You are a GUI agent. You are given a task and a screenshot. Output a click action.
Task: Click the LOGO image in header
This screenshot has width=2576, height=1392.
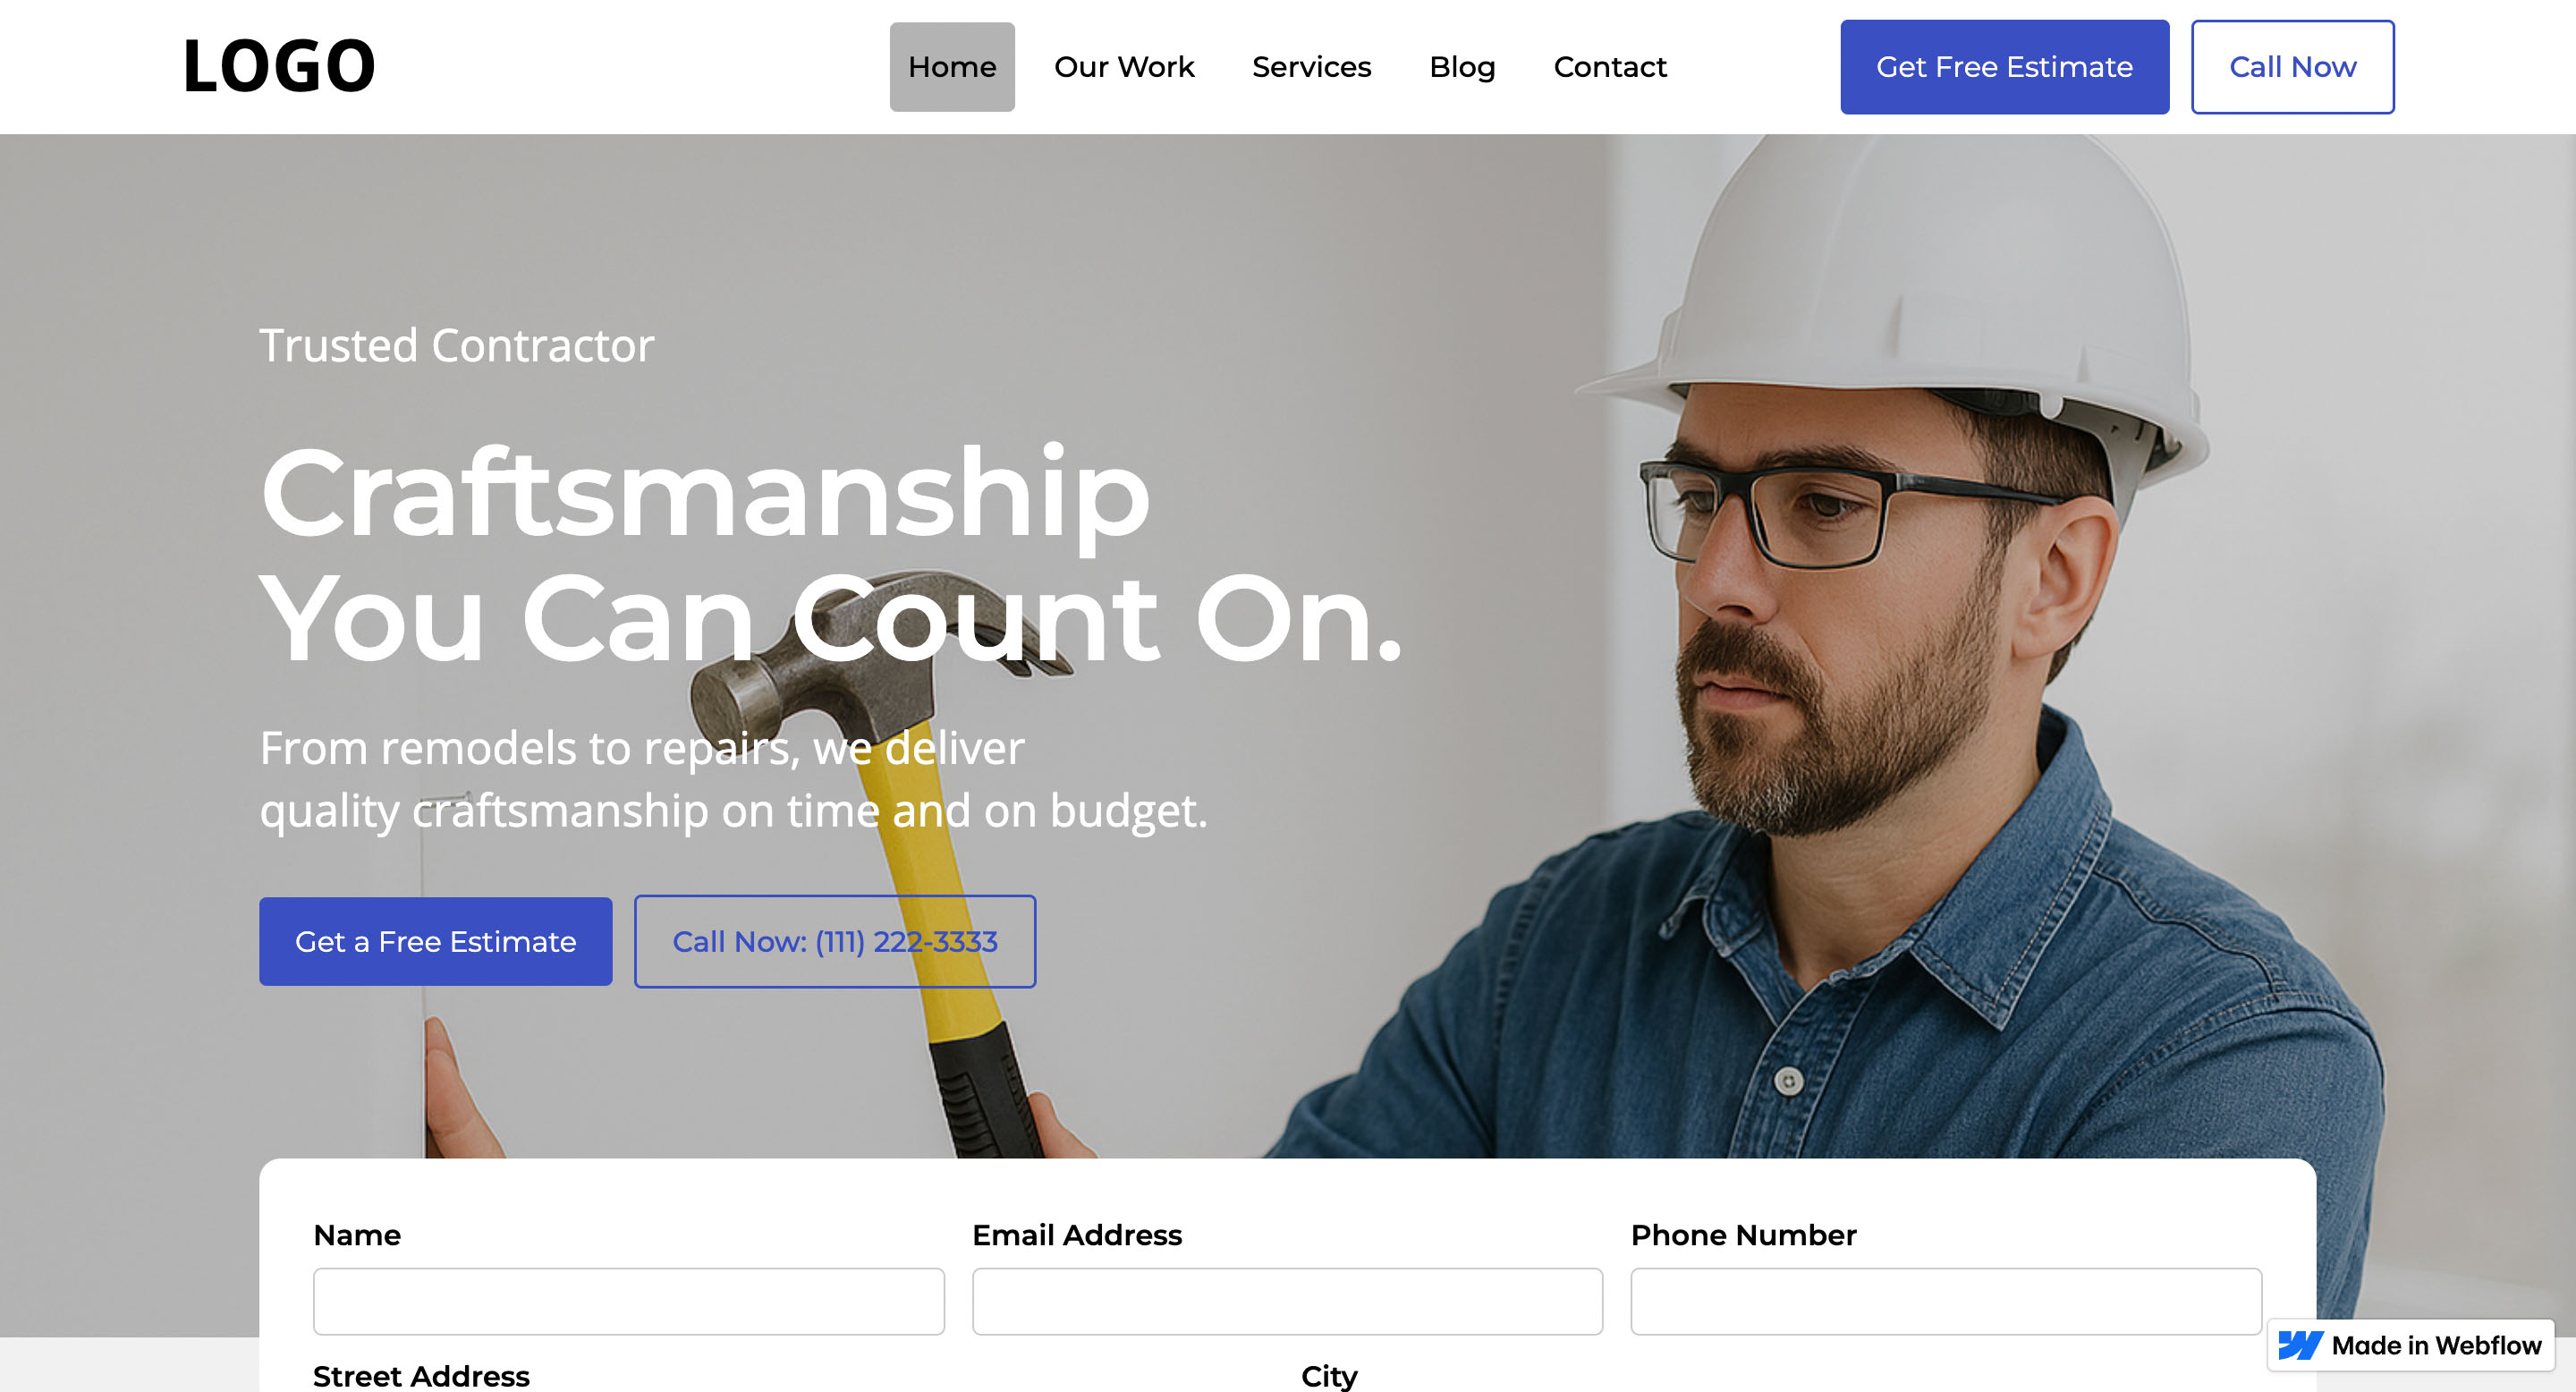[279, 66]
